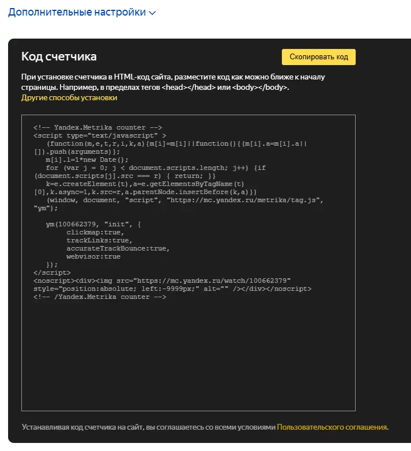
Task: Click the '</script>' closing tag line
Action: 52,272
